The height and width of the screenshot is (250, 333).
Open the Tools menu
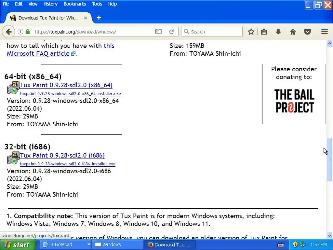pyautogui.click(x=97, y=4)
